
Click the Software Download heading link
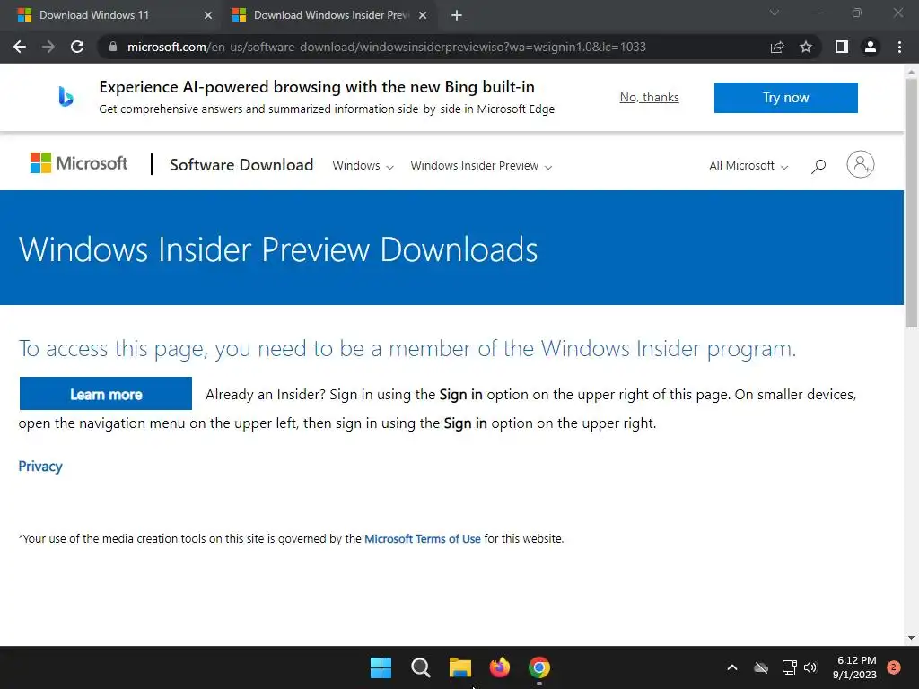click(241, 165)
